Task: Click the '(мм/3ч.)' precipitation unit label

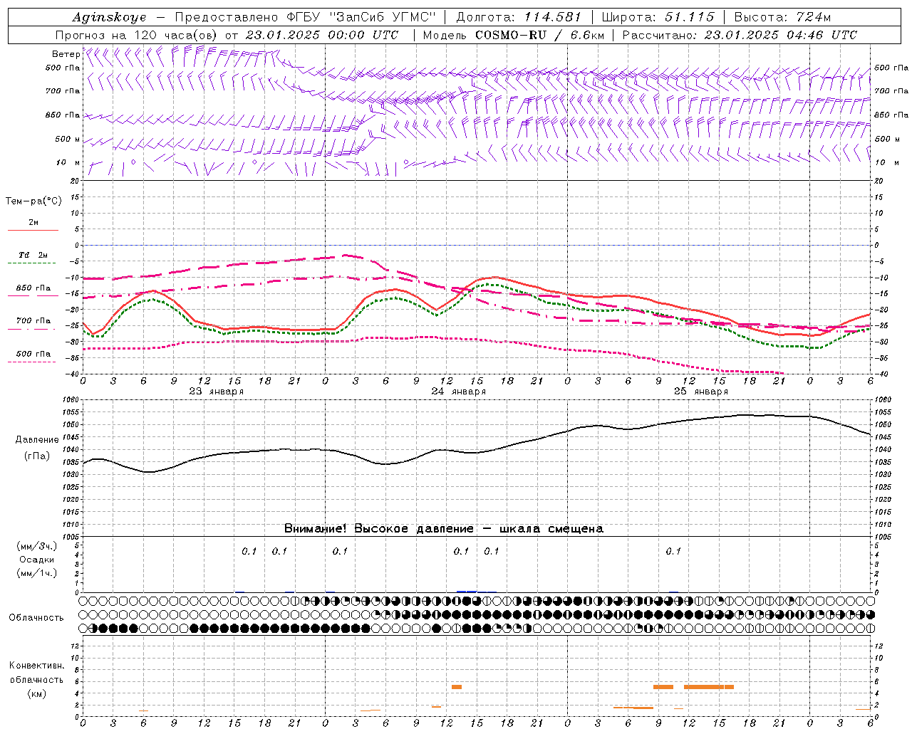Action: 37,546
